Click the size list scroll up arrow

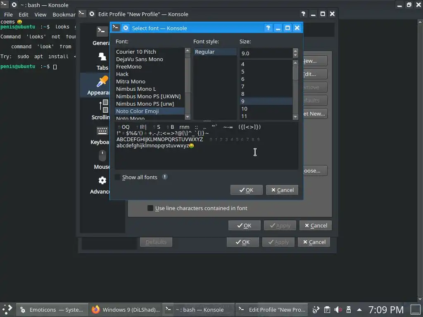coord(295,63)
